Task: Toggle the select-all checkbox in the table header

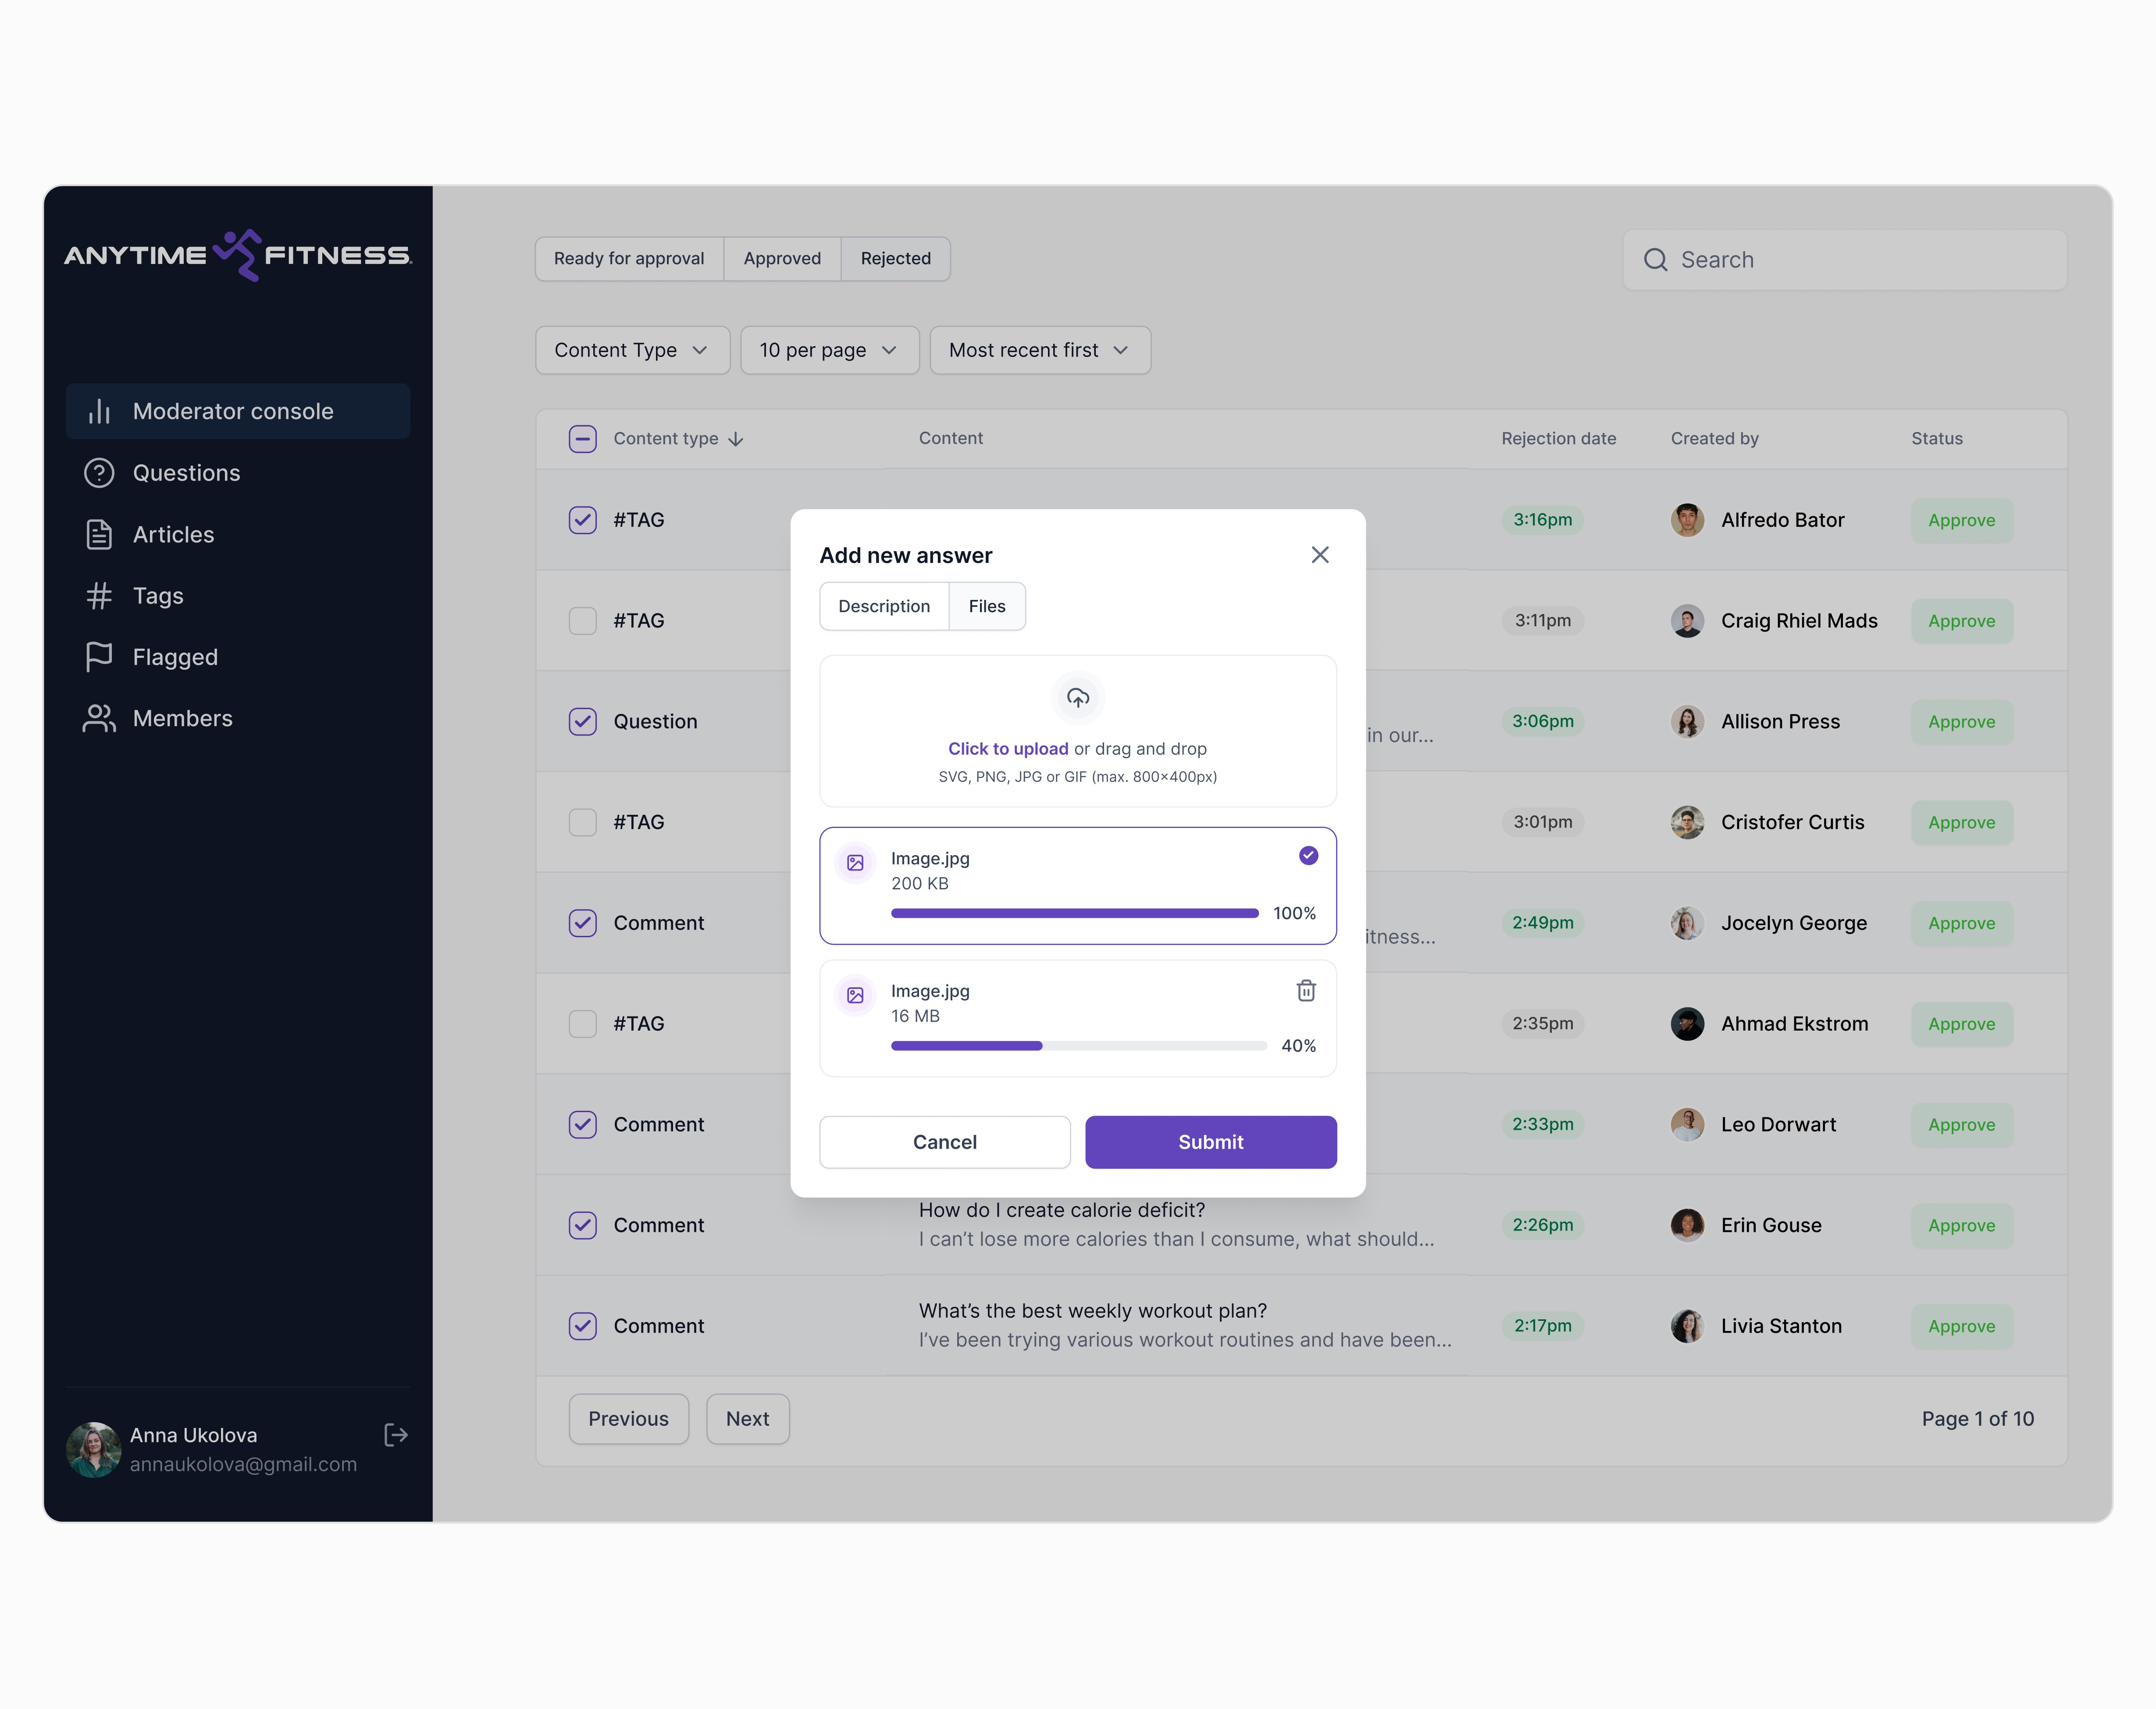Action: pos(582,439)
